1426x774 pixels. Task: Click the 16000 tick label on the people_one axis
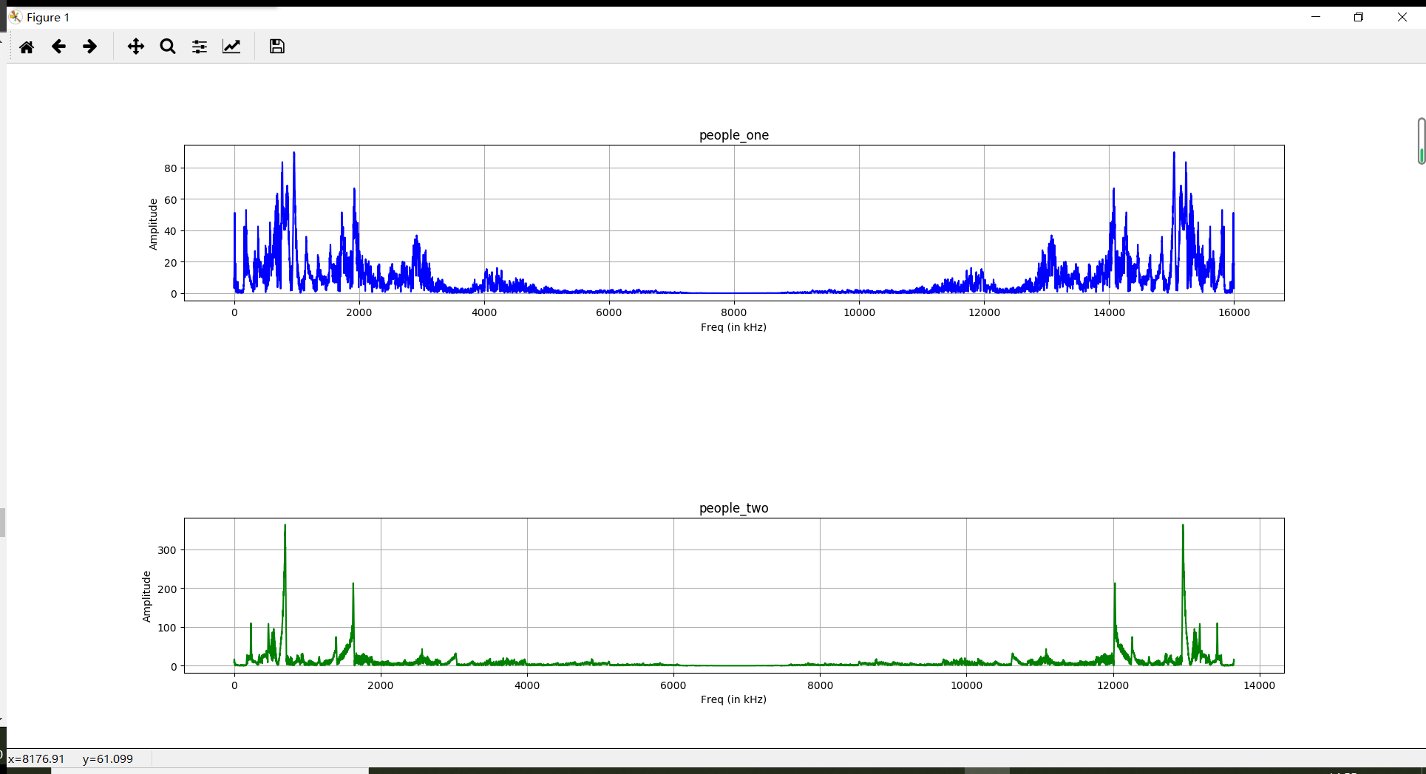click(x=1234, y=312)
